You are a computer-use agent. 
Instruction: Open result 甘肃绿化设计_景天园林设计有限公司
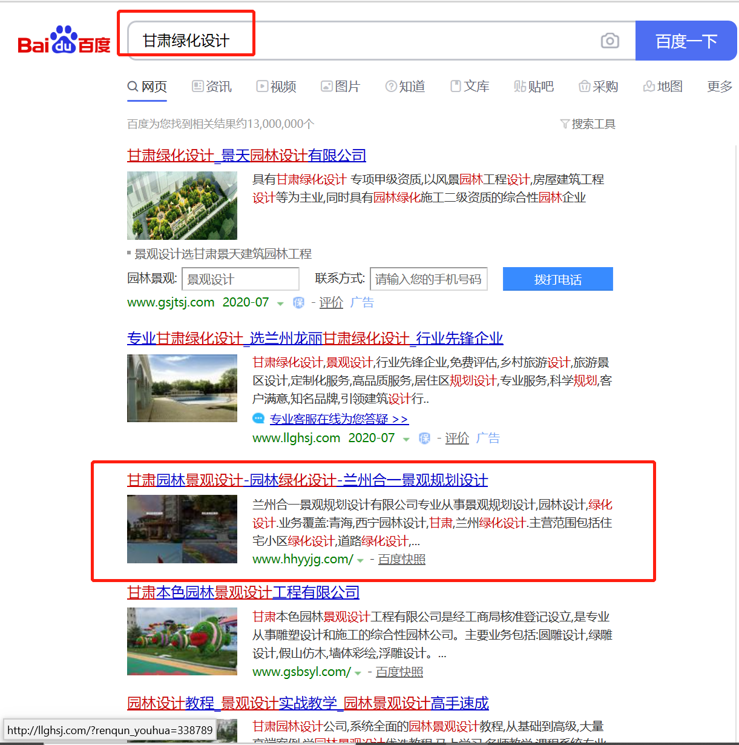pyautogui.click(x=246, y=156)
